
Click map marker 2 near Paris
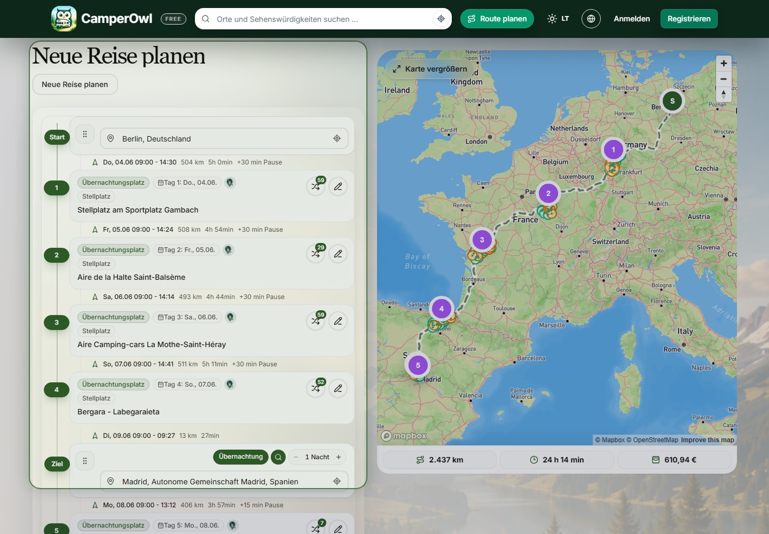tap(548, 193)
